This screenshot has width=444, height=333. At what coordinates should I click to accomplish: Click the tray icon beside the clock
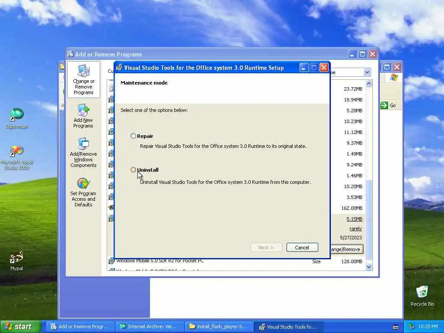click(412, 326)
